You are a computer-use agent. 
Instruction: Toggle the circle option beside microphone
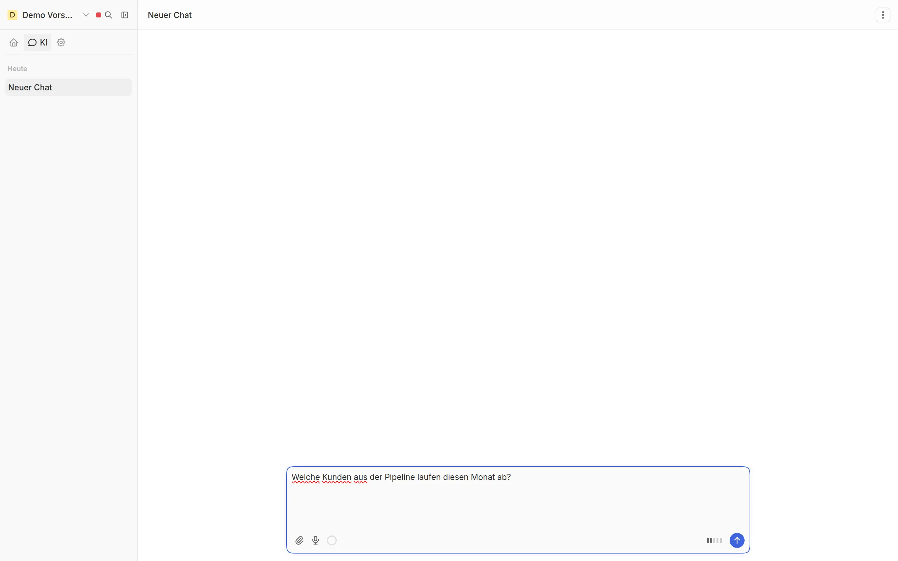332,540
